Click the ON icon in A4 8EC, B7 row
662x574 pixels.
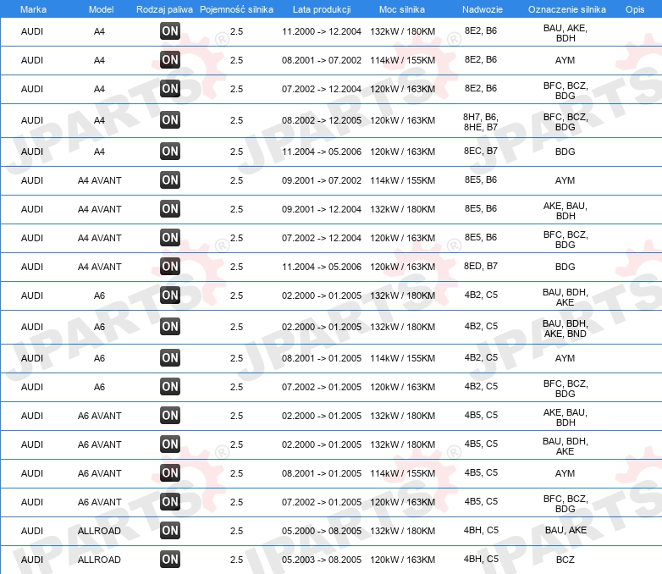point(170,152)
